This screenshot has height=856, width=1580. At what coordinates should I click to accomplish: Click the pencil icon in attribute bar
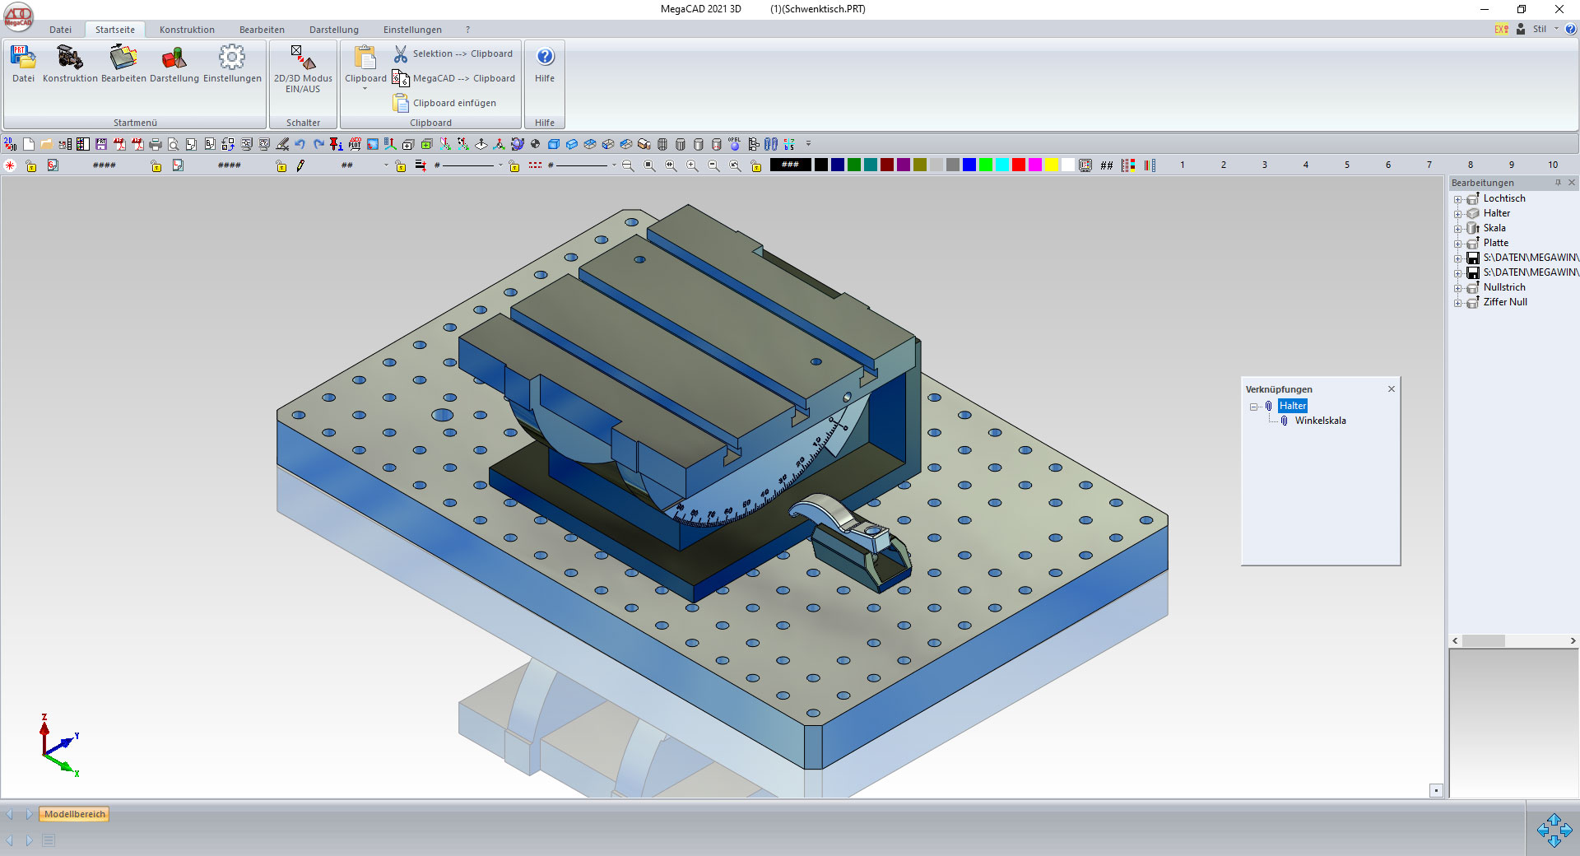click(300, 165)
